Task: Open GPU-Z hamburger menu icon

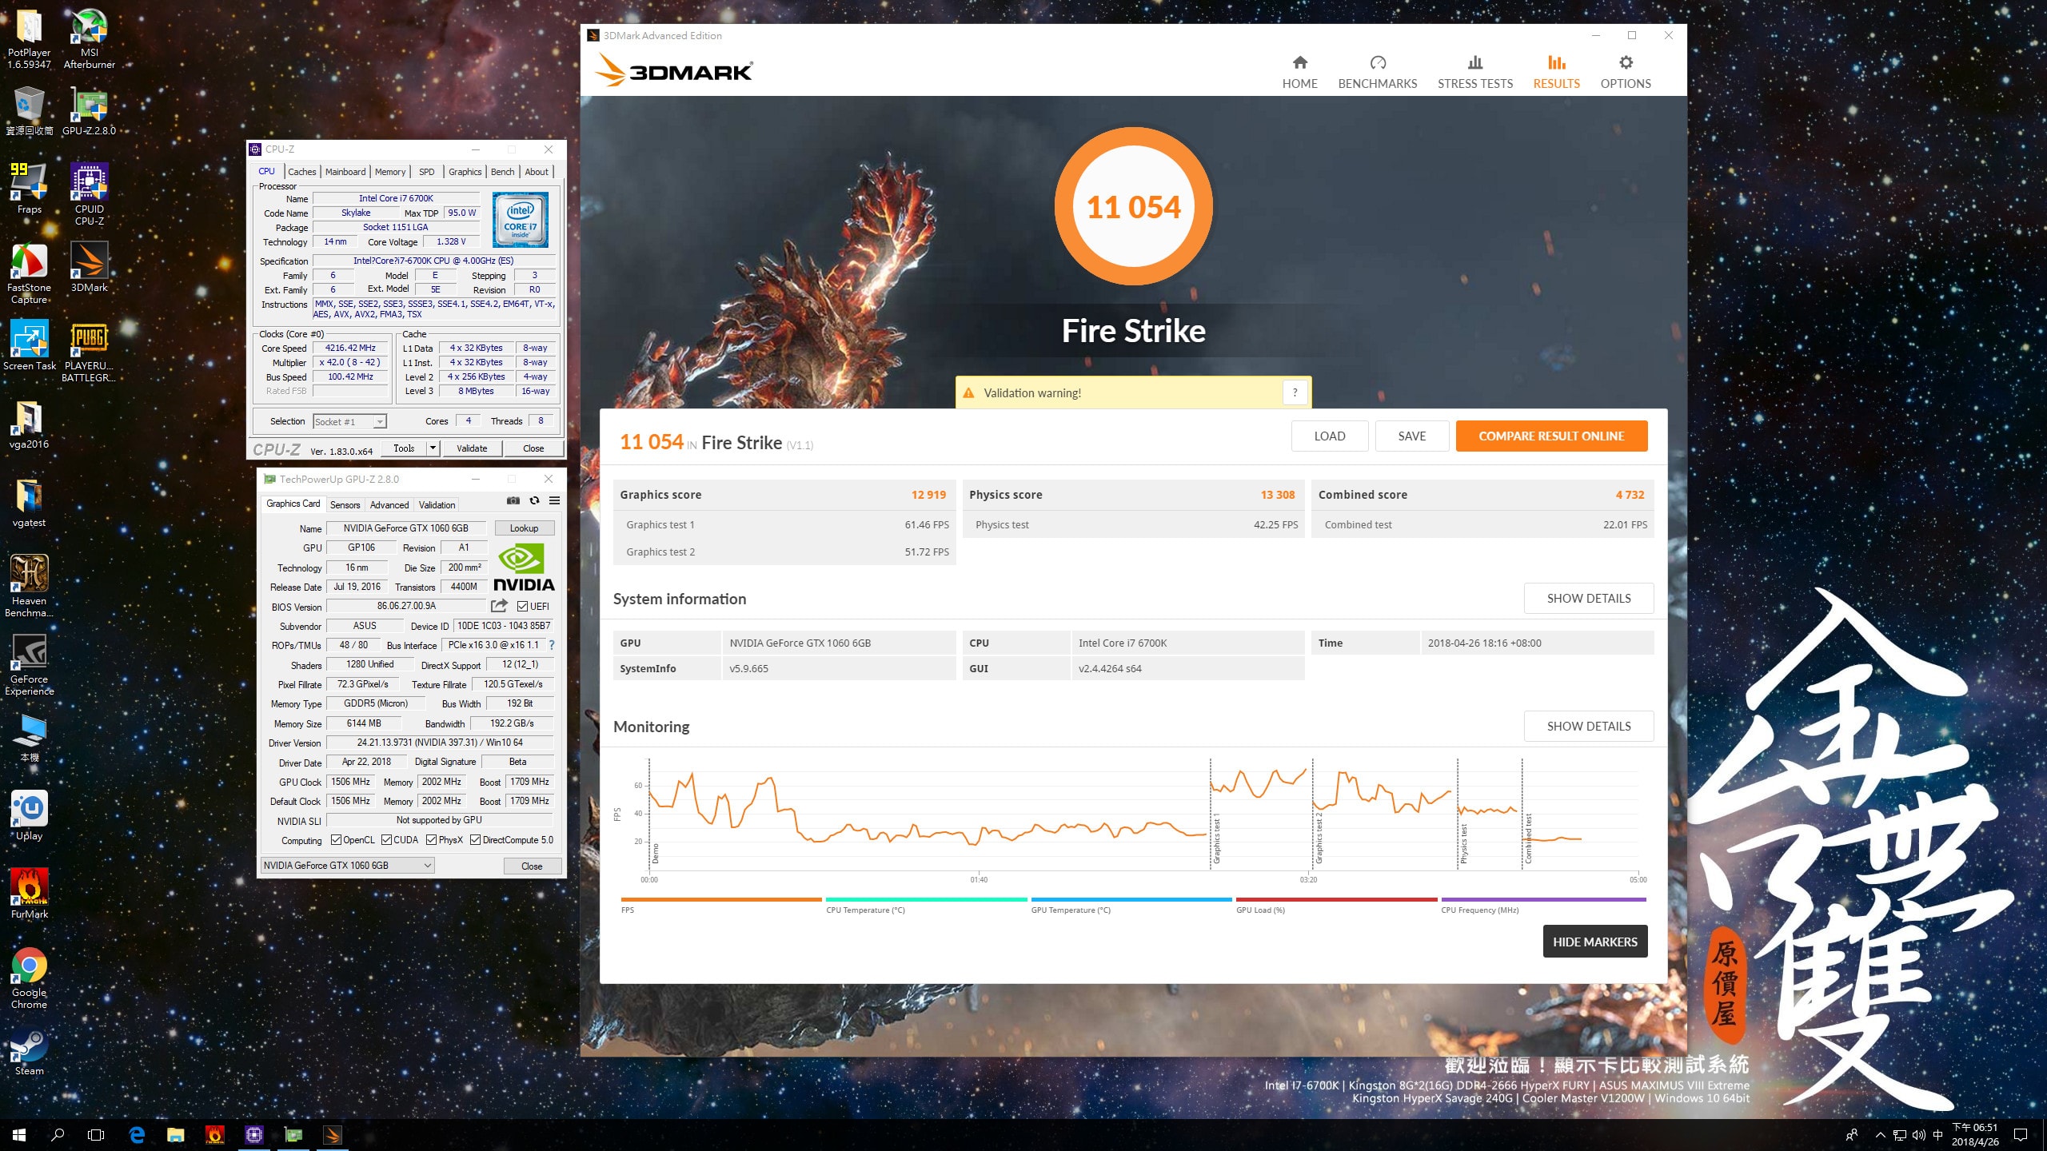Action: pos(554,501)
